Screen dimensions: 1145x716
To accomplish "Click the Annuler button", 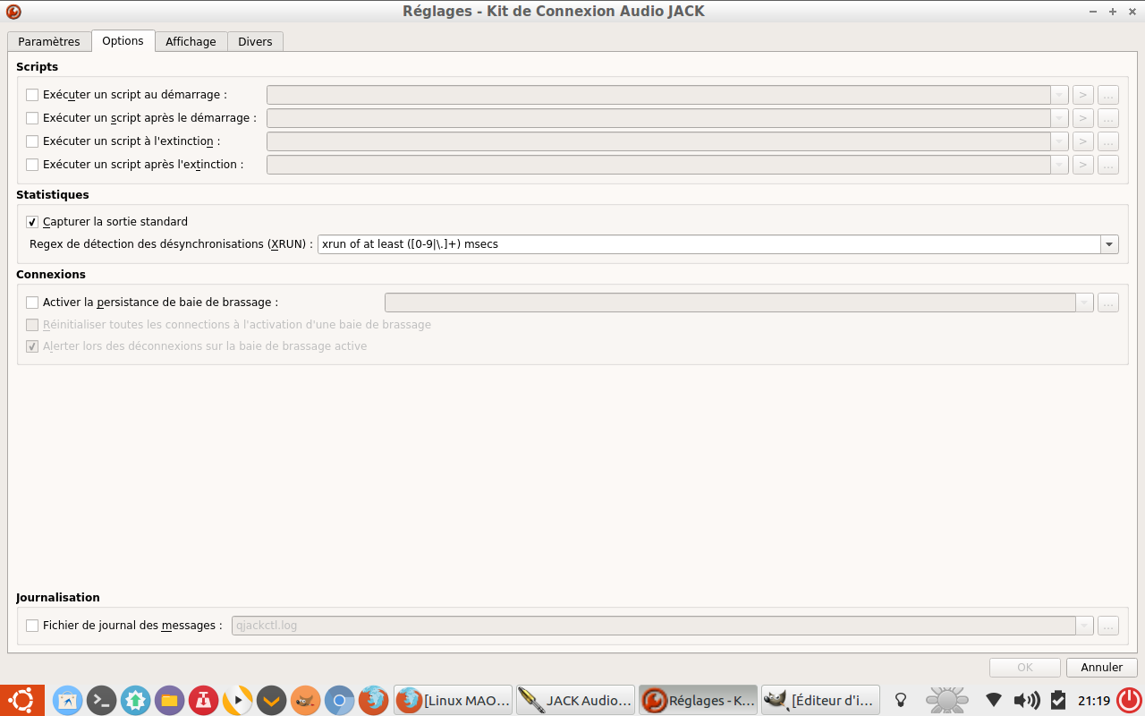I will (x=1101, y=668).
